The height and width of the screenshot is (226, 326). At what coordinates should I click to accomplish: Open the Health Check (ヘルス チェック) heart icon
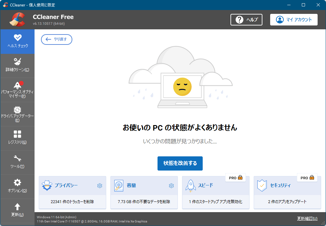tap(17, 38)
